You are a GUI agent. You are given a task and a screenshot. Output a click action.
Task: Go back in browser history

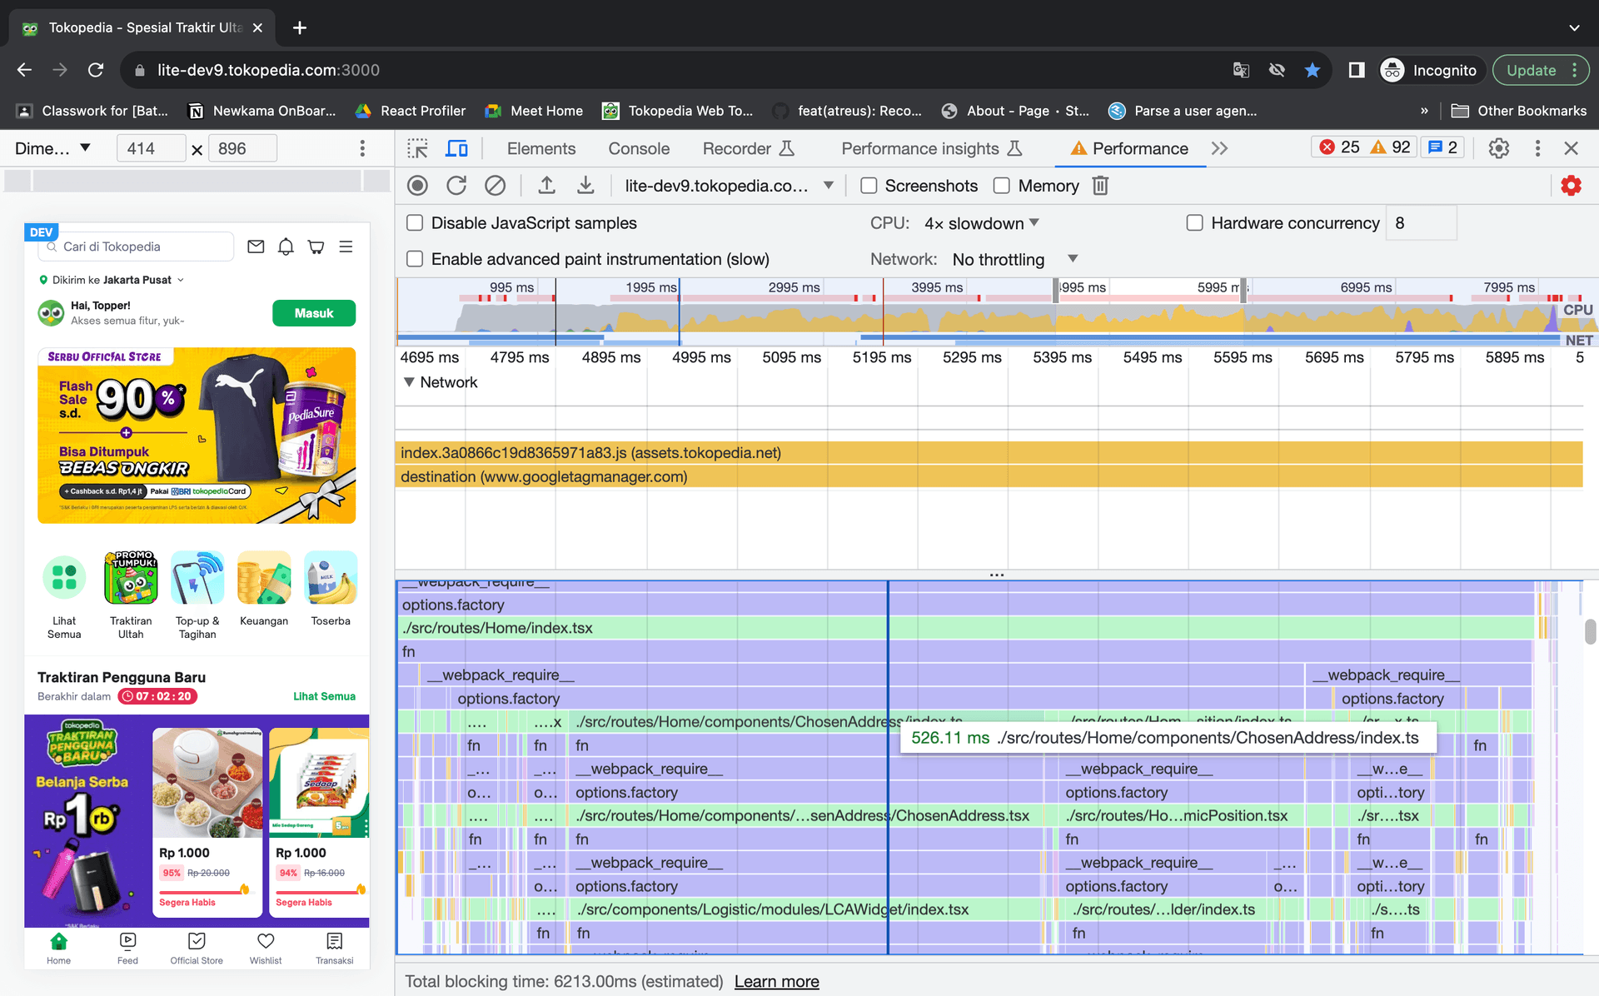point(24,70)
